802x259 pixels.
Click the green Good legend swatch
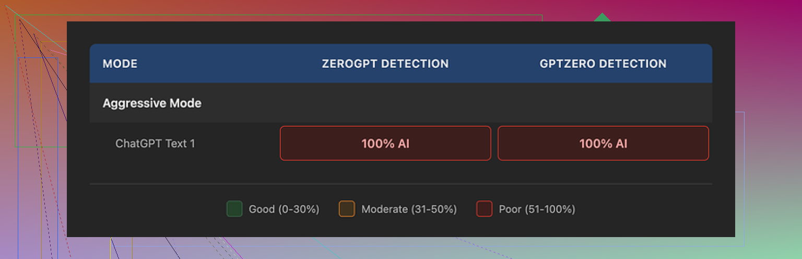tap(234, 209)
